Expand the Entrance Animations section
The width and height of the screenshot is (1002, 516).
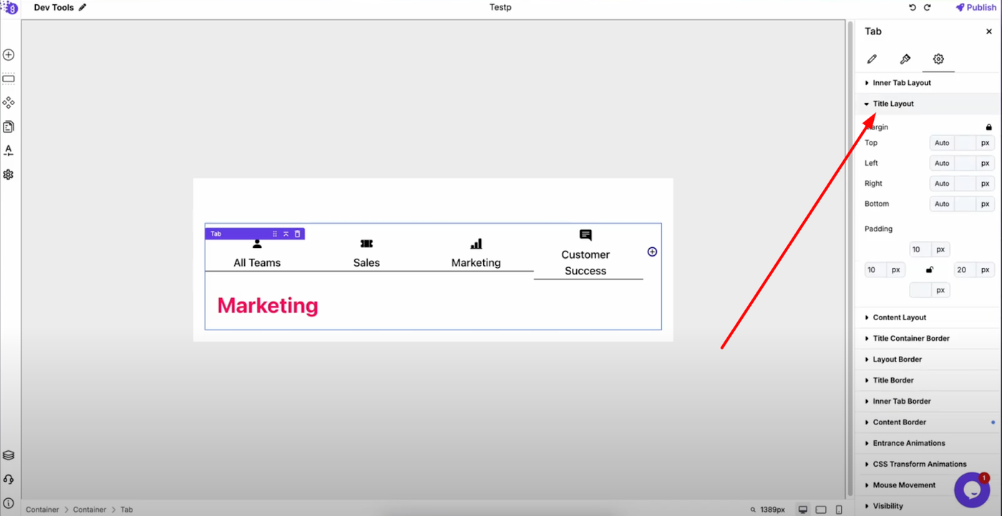[x=928, y=443]
